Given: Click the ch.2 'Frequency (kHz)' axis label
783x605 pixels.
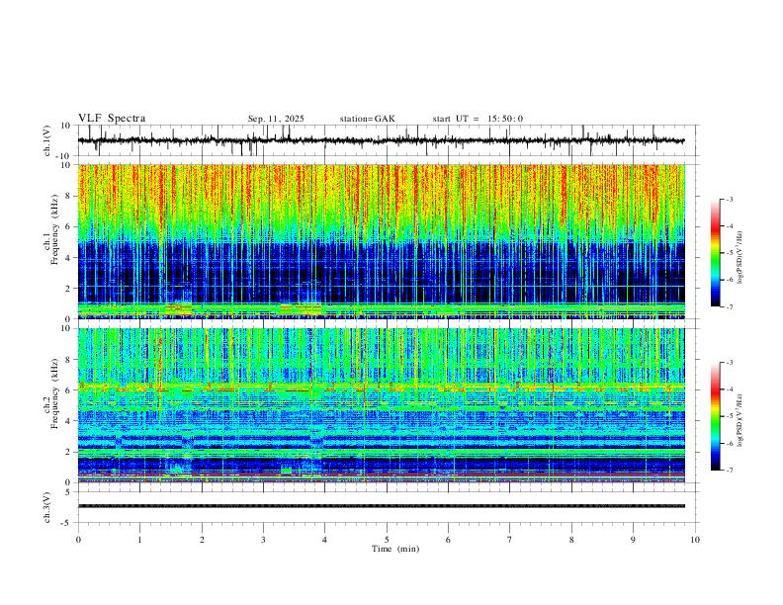Looking at the screenshot, I should 54,393.
